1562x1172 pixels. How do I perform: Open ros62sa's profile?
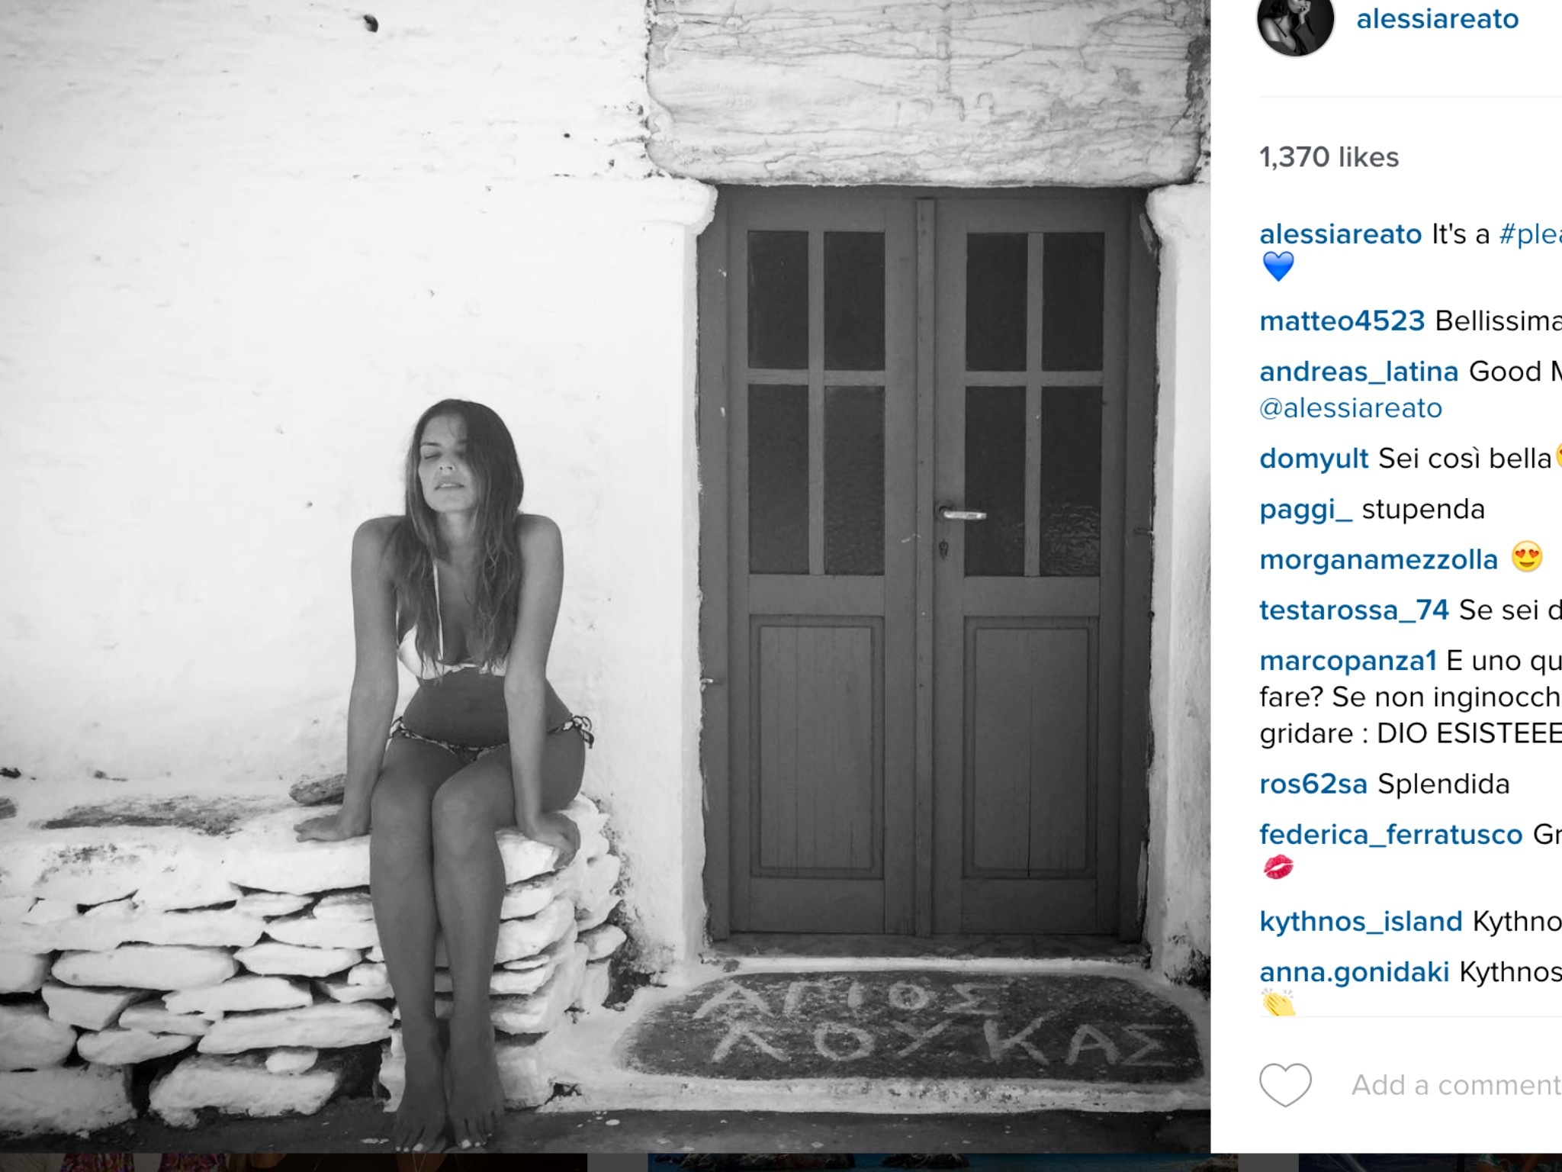click(x=1313, y=784)
